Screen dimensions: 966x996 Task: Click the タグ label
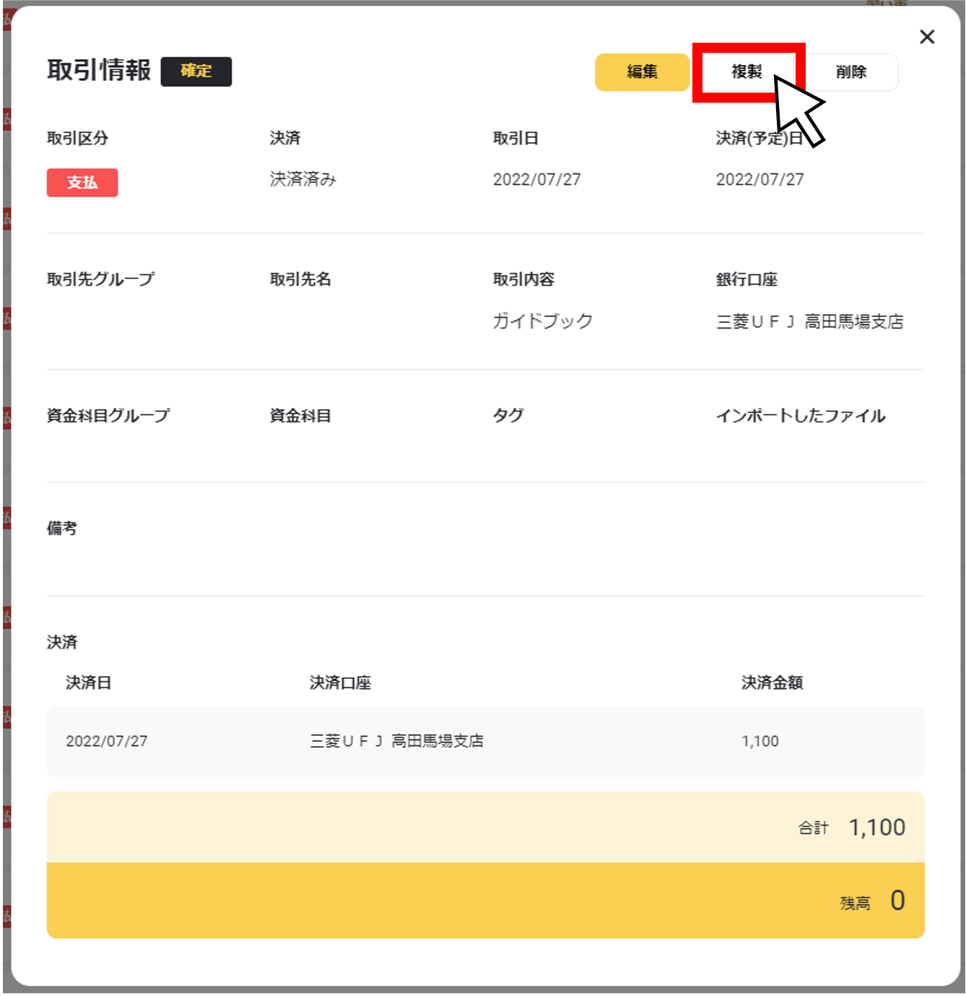[508, 415]
